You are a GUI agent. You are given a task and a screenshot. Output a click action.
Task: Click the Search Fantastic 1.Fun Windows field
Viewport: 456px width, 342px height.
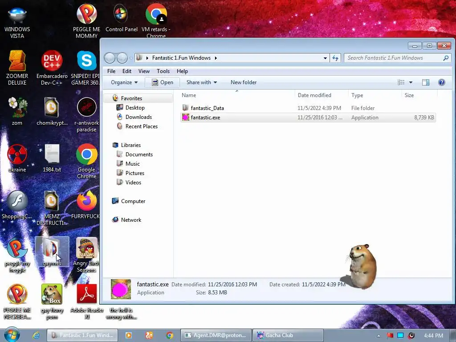click(397, 58)
